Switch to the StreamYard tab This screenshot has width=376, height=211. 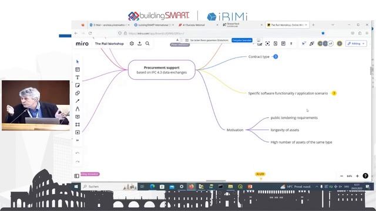pyautogui.click(x=242, y=25)
